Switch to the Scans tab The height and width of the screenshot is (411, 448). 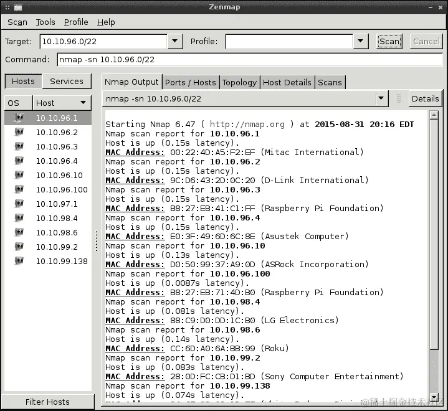click(330, 82)
